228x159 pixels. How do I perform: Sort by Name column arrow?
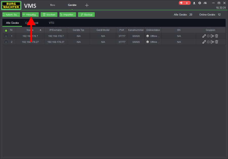pyautogui.click(x=40, y=30)
